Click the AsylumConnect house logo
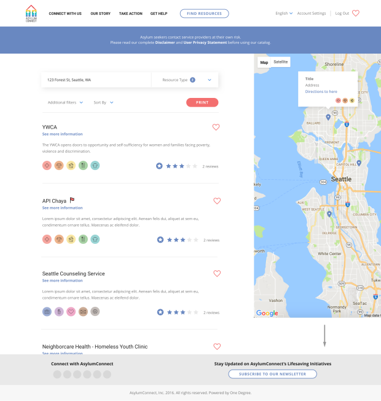This screenshot has height=401, width=381. tap(31, 14)
